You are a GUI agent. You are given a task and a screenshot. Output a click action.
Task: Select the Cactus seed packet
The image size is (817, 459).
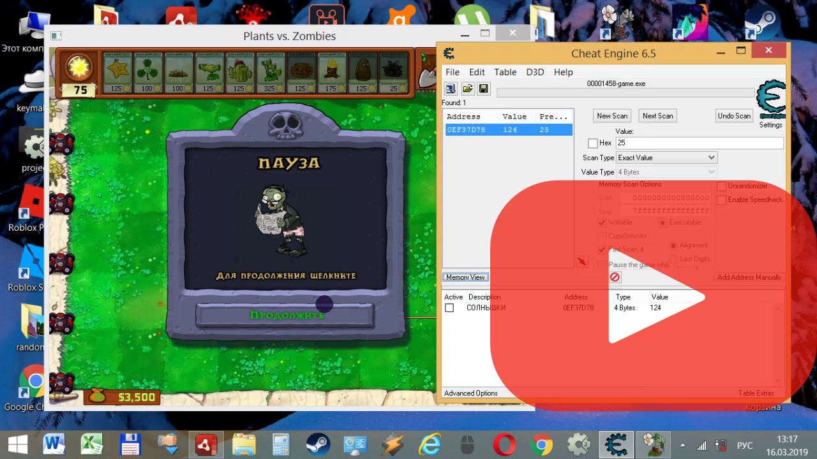pos(239,73)
